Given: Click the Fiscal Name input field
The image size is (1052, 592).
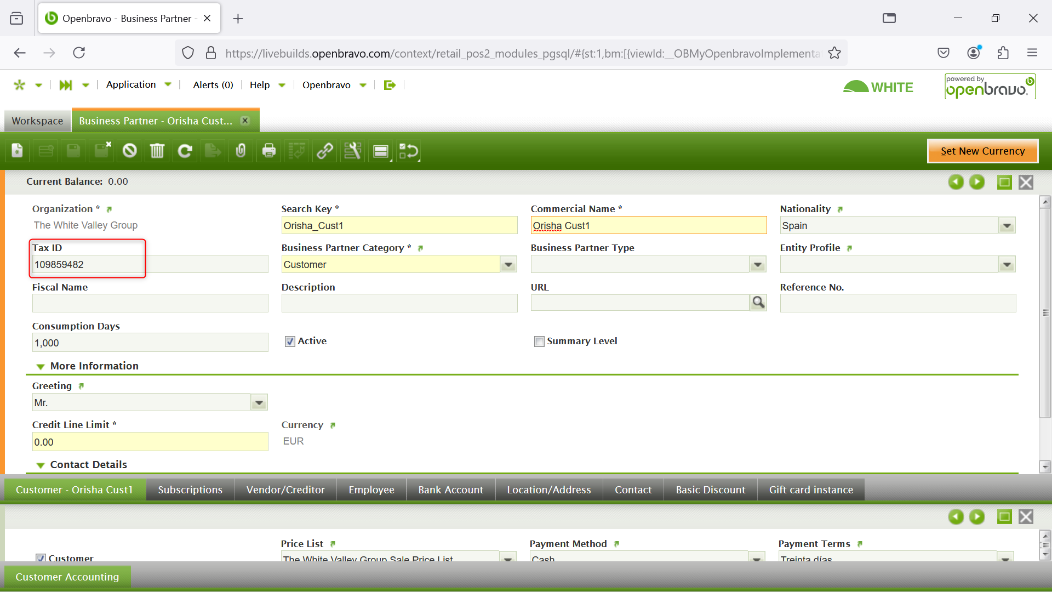Looking at the screenshot, I should [x=150, y=303].
